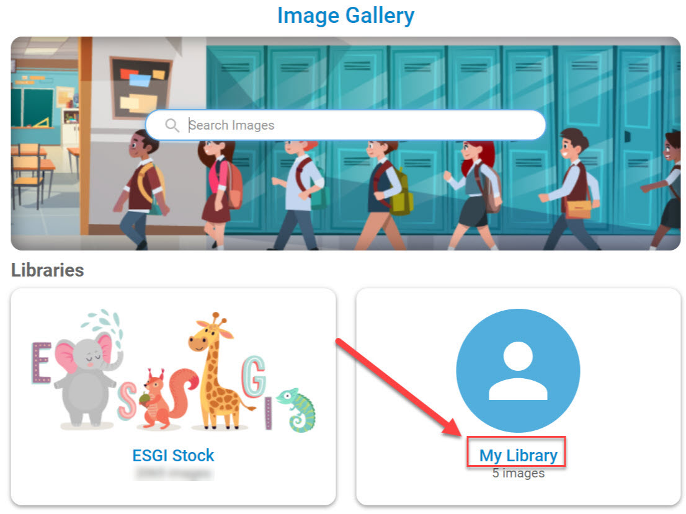
Task: Focus the Search Images input field
Action: pyautogui.click(x=345, y=125)
